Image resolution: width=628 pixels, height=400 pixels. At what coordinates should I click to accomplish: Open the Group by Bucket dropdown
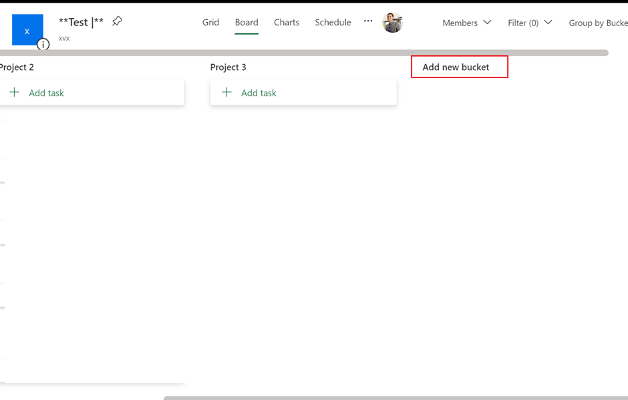coord(598,22)
